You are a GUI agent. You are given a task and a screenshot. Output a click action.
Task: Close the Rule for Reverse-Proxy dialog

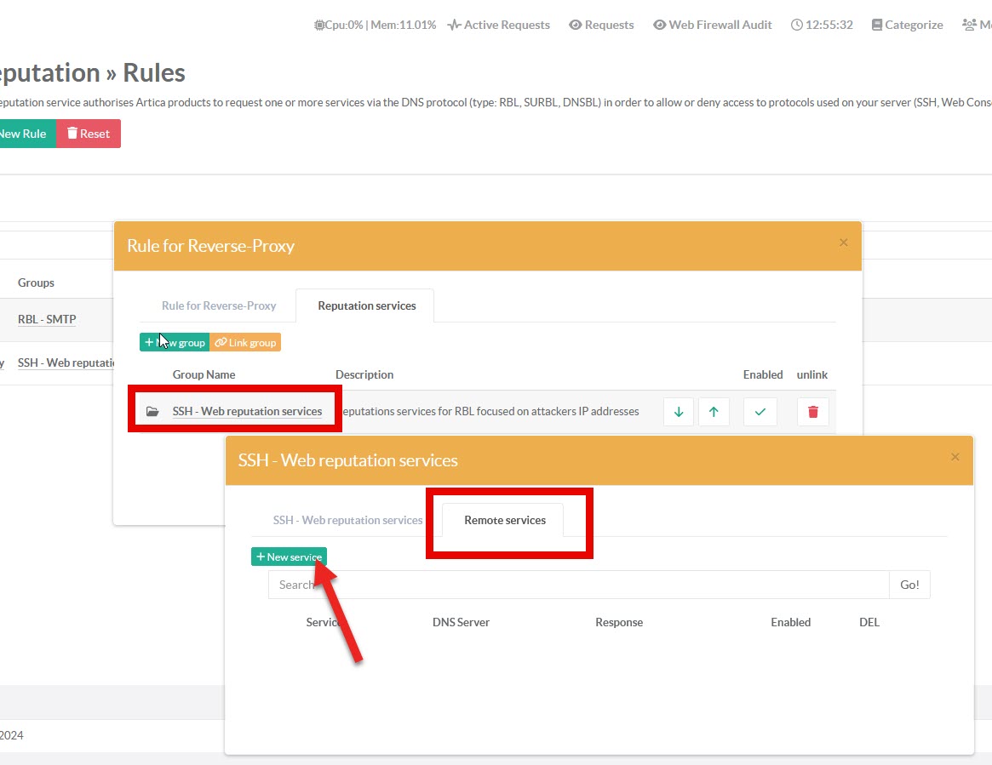click(843, 243)
